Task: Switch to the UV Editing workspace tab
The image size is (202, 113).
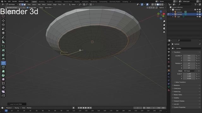Action: click(x=58, y=2)
